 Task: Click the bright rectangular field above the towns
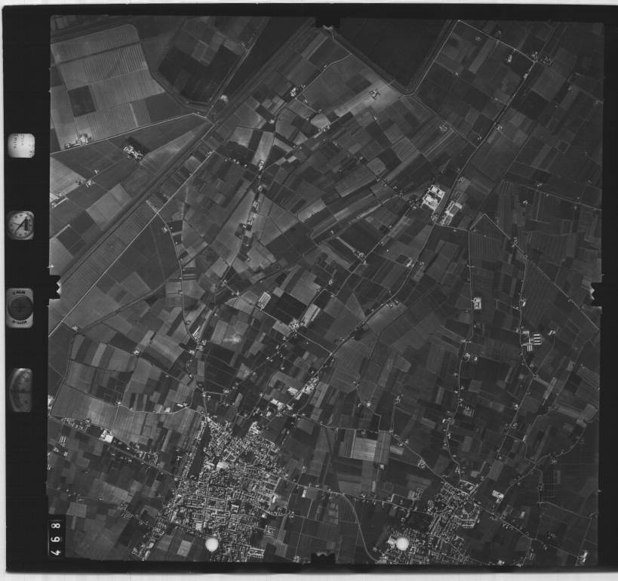(x=364, y=449)
